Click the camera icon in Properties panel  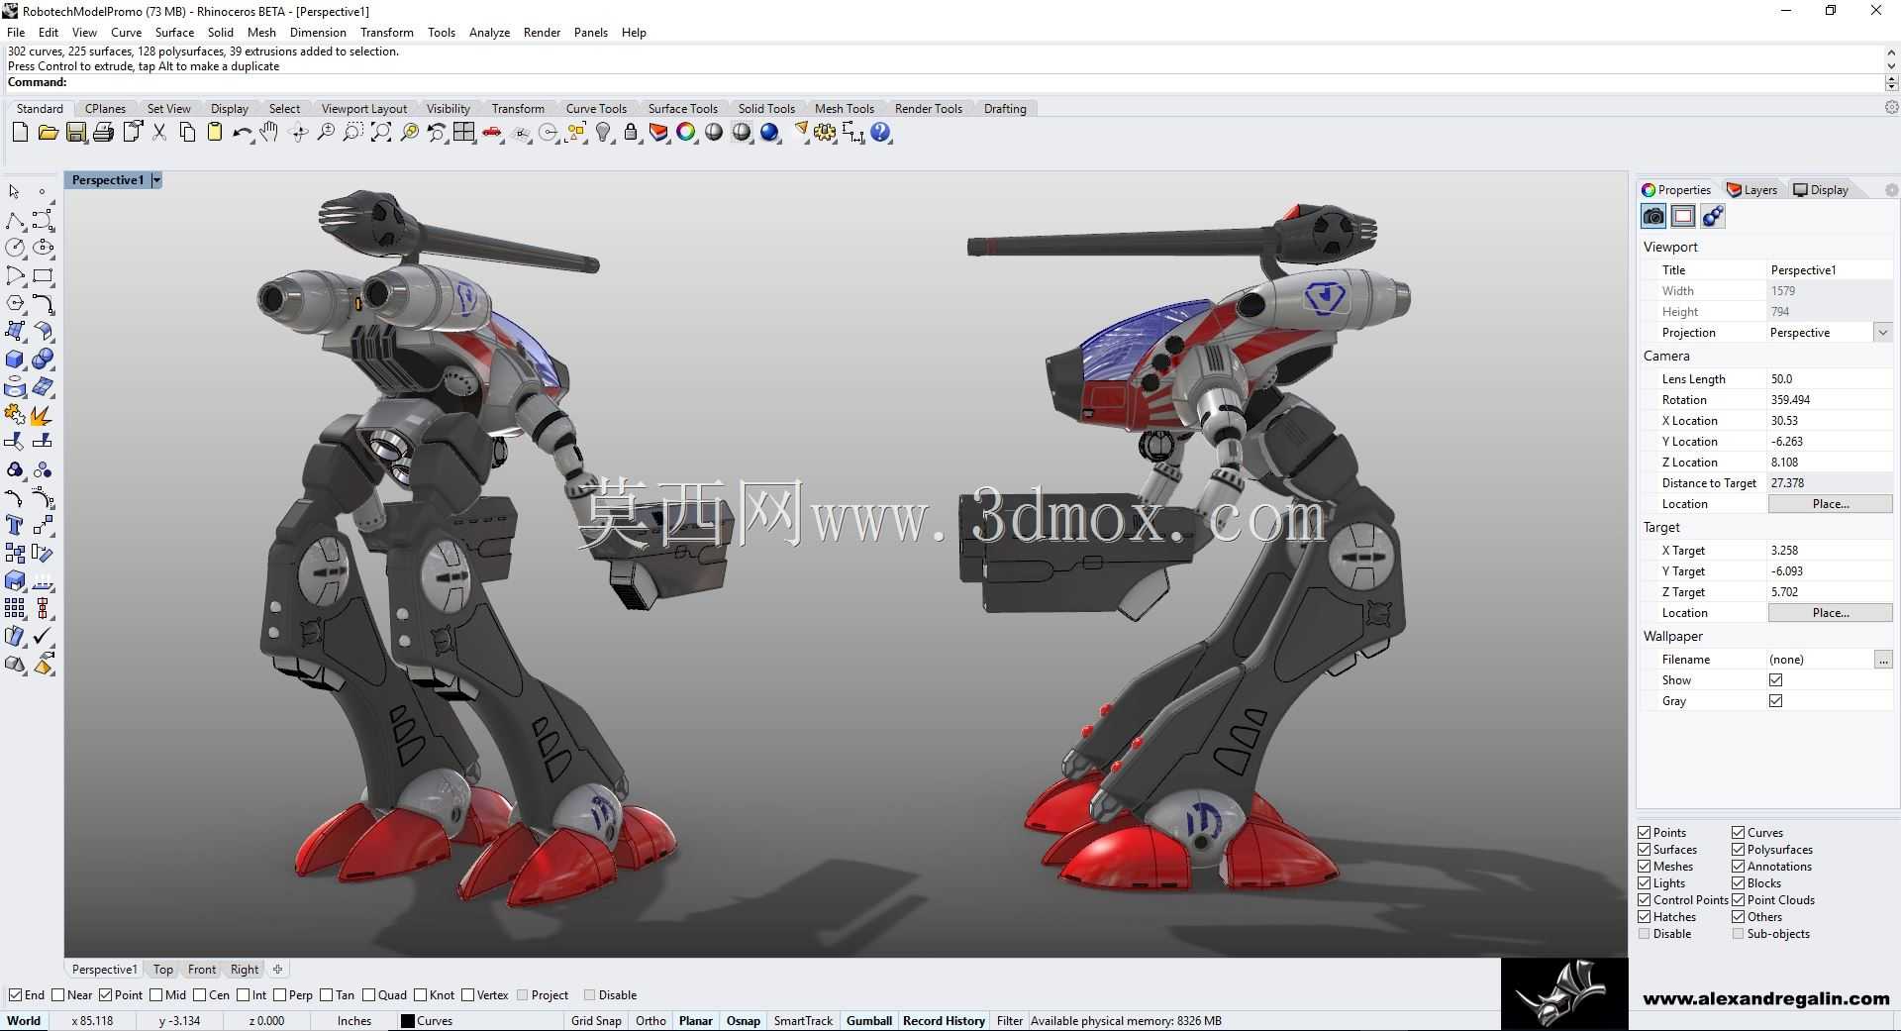(1653, 216)
